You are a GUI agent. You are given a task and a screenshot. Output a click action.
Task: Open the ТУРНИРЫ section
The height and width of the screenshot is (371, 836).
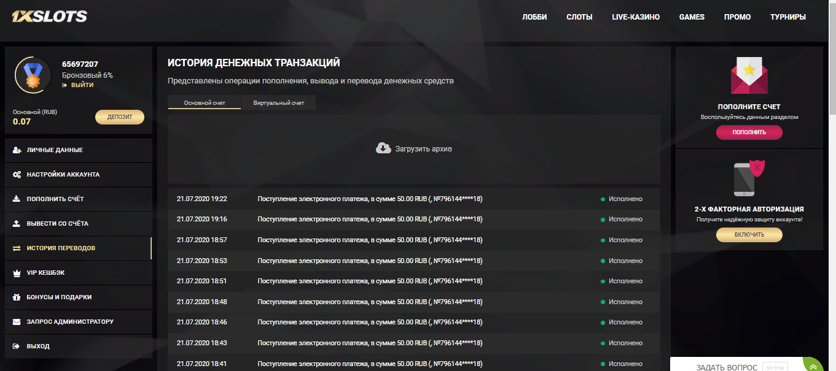click(788, 17)
